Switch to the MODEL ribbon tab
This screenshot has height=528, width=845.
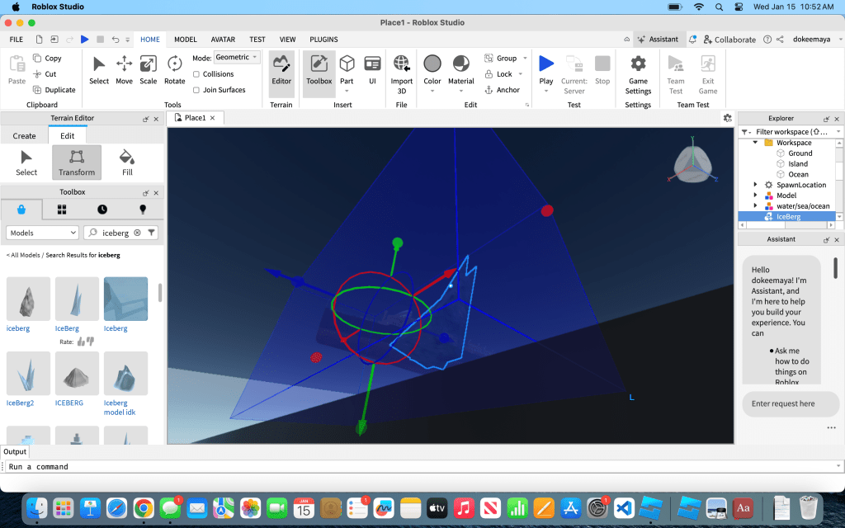(185, 39)
